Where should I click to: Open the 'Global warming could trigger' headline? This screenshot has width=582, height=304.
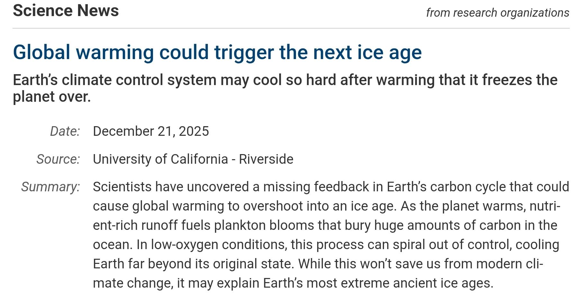coord(217,52)
